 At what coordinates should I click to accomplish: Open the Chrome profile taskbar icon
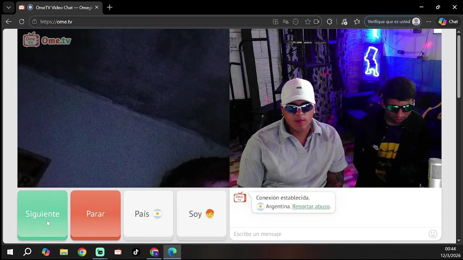pos(154,252)
